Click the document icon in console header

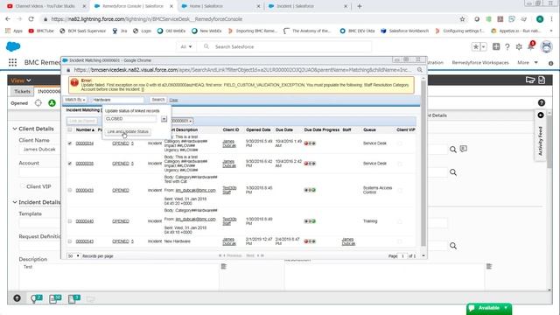[x=542, y=80]
